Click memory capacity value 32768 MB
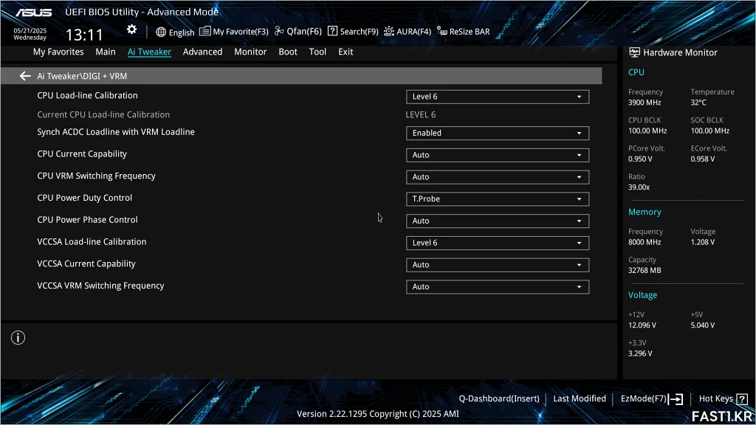The width and height of the screenshot is (756, 425). coord(645,270)
